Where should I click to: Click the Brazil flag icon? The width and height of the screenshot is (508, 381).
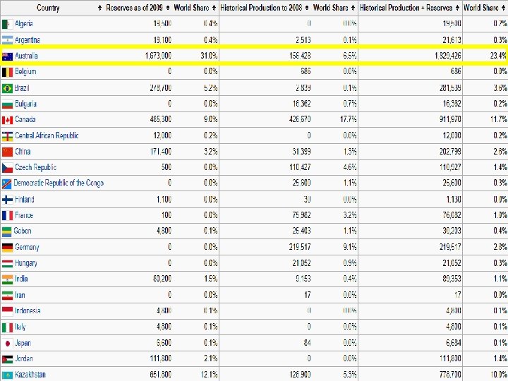7,88
